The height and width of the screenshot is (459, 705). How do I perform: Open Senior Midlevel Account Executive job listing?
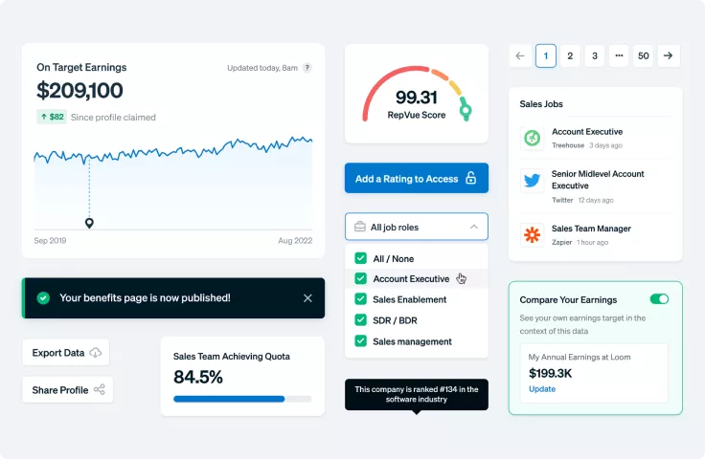[x=598, y=180]
